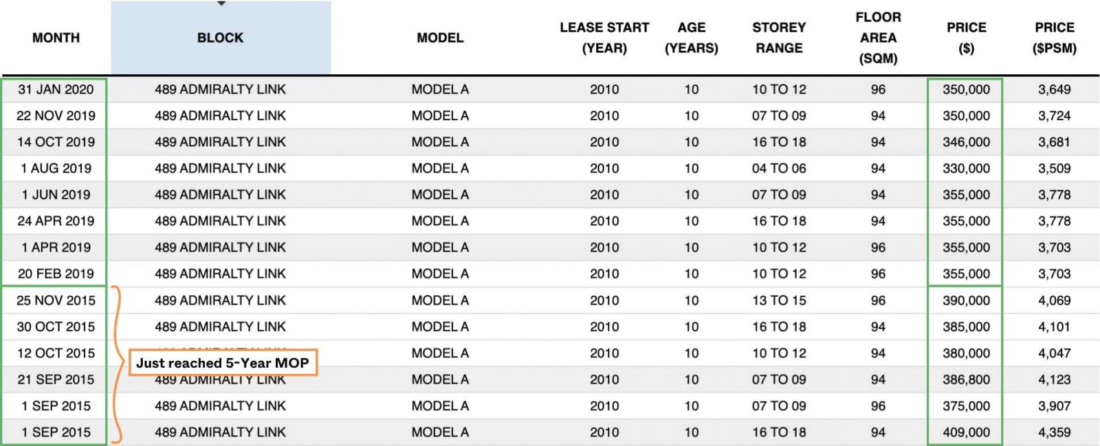Select the MODEL column header

(x=440, y=38)
